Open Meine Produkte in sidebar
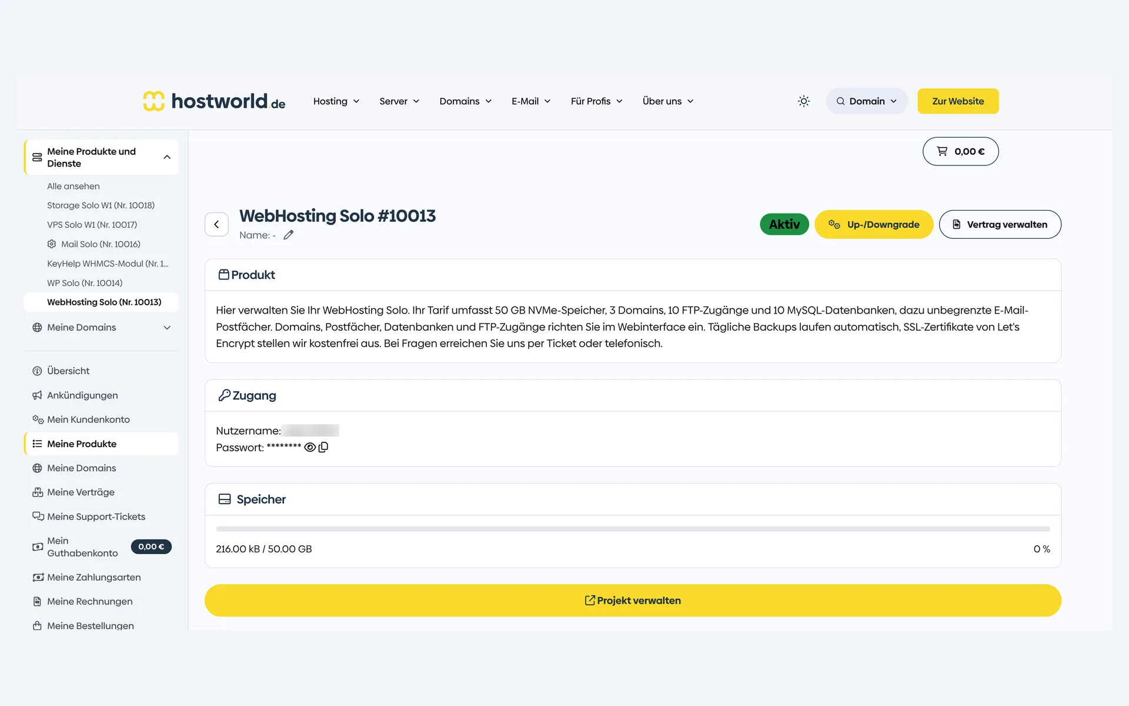1129x706 pixels. click(x=101, y=444)
